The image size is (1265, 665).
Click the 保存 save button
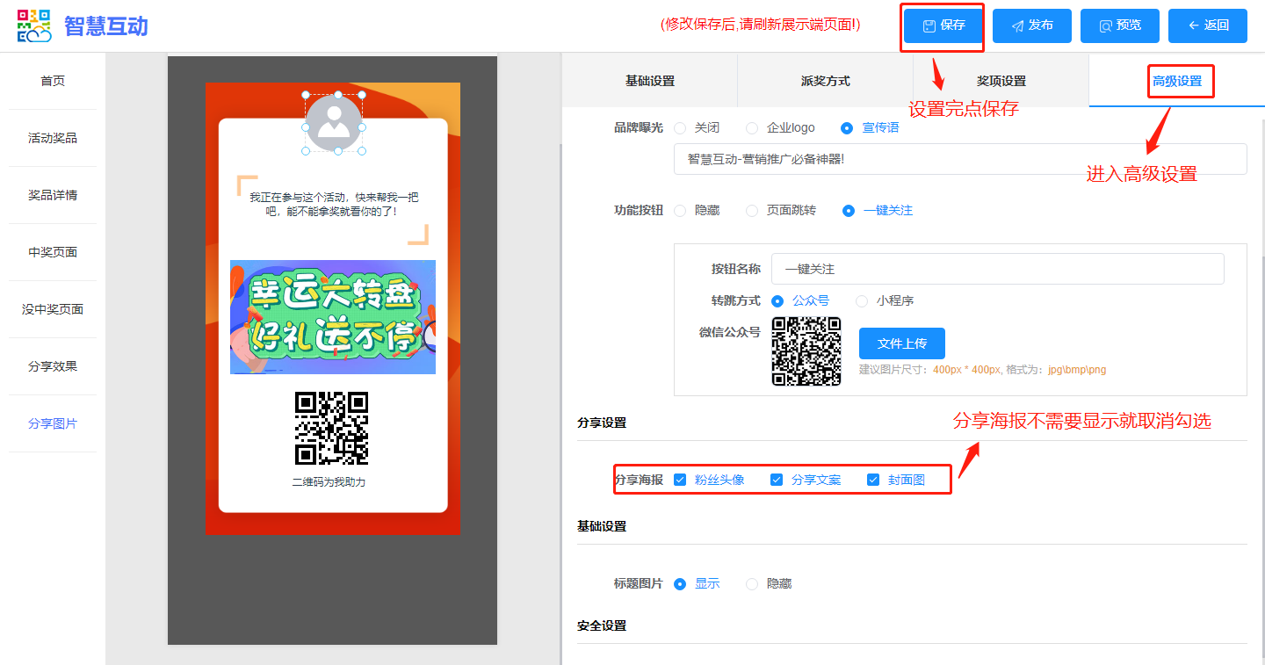[943, 26]
